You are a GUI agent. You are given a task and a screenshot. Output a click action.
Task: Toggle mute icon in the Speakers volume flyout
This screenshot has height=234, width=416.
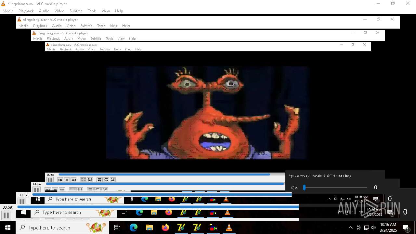coord(294,188)
